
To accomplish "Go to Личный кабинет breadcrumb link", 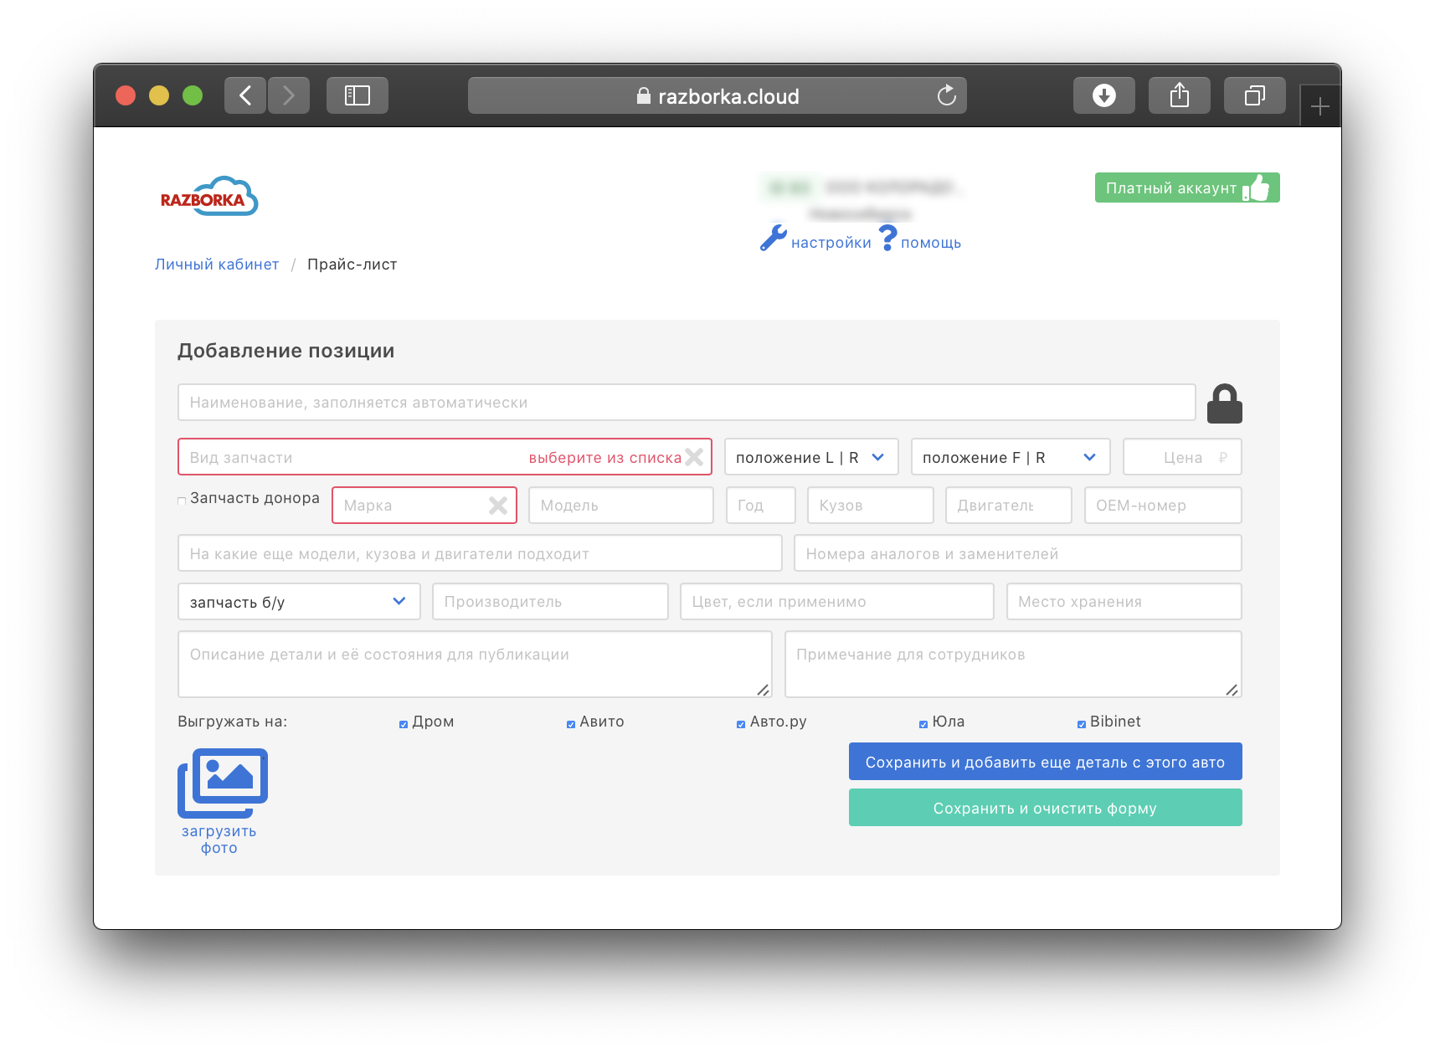I will coord(217,265).
